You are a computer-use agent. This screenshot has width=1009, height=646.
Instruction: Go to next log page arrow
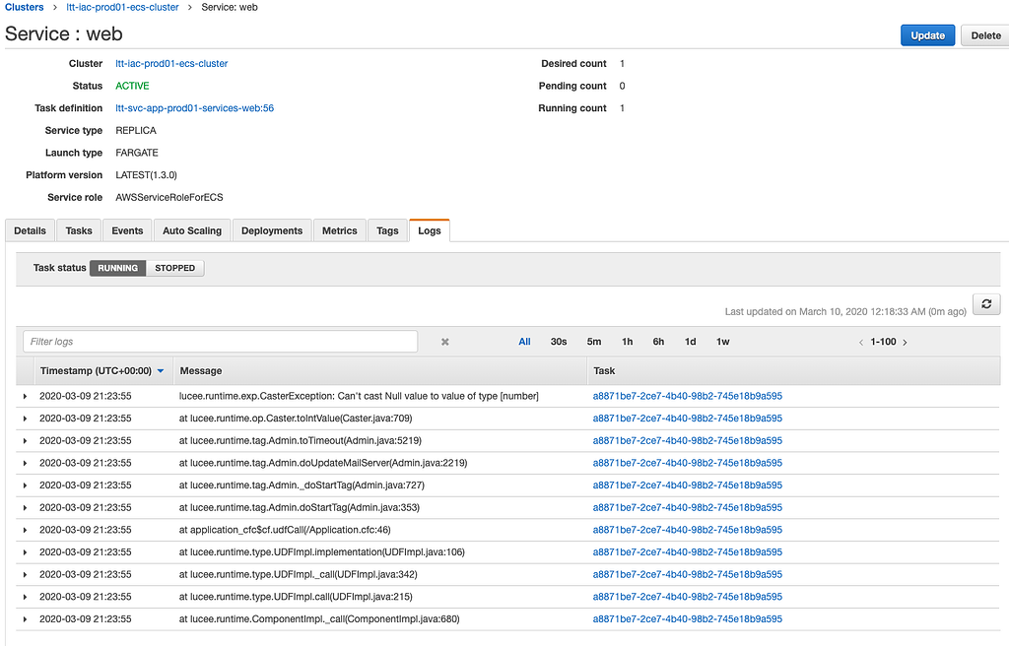click(905, 343)
